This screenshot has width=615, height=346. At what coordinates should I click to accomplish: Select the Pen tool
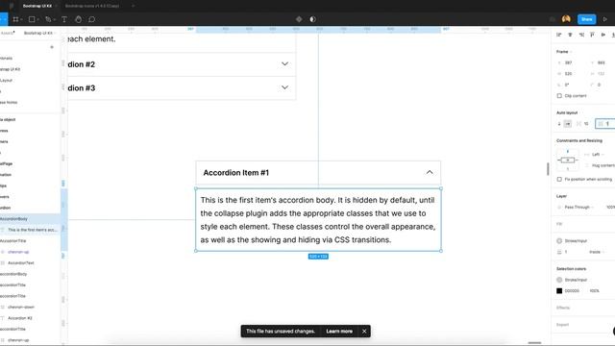48,19
